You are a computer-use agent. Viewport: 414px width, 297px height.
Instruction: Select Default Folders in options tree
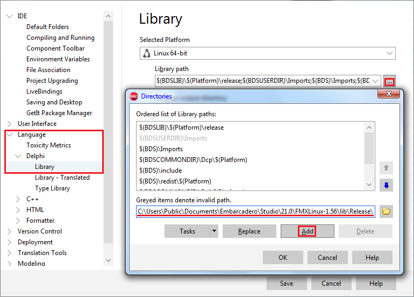tap(47, 27)
